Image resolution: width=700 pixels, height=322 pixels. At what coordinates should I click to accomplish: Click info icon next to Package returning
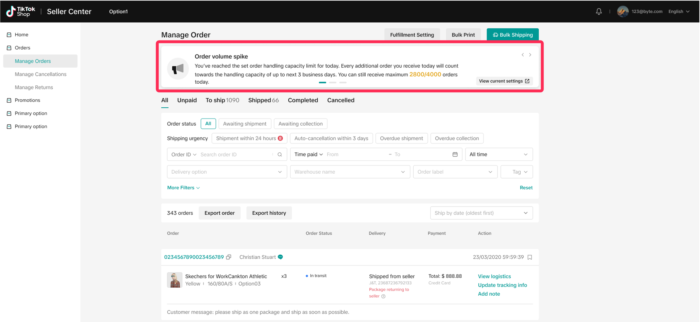click(383, 296)
